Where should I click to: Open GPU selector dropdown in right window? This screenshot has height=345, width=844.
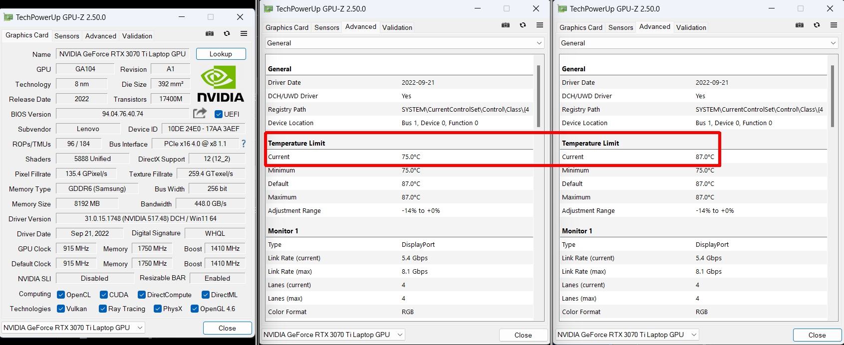tap(627, 335)
